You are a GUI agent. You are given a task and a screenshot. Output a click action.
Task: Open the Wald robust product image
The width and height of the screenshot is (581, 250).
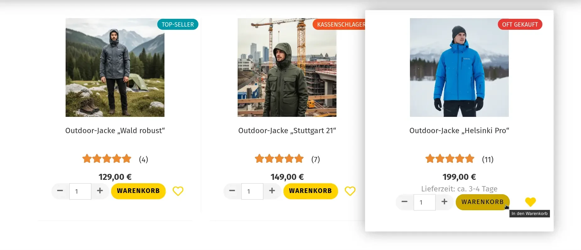coord(115,67)
